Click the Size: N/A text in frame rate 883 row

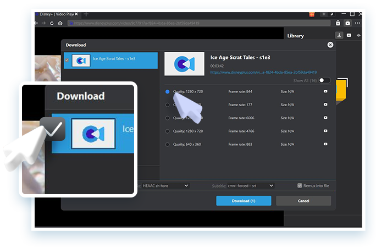[x=287, y=144]
